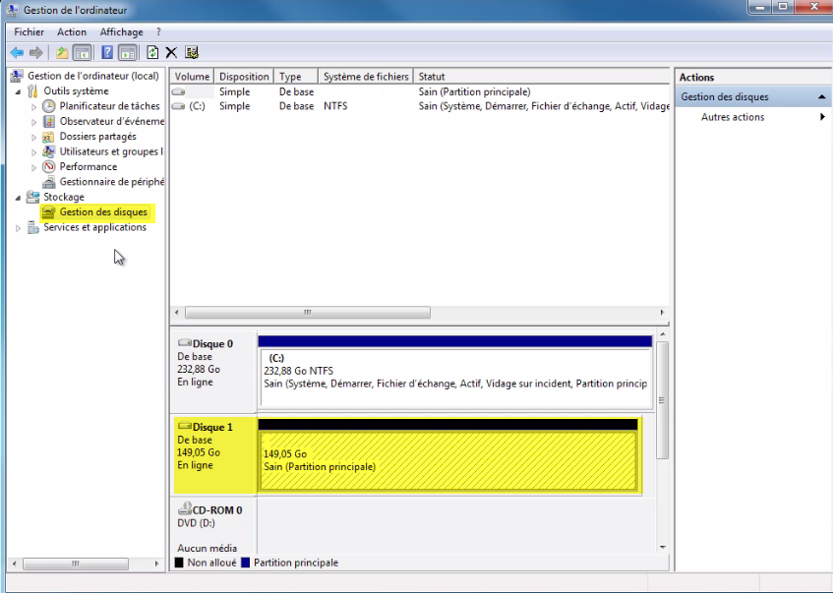833x593 pixels.
Task: Click the drive icon beside (C:) volume
Action: click(179, 106)
